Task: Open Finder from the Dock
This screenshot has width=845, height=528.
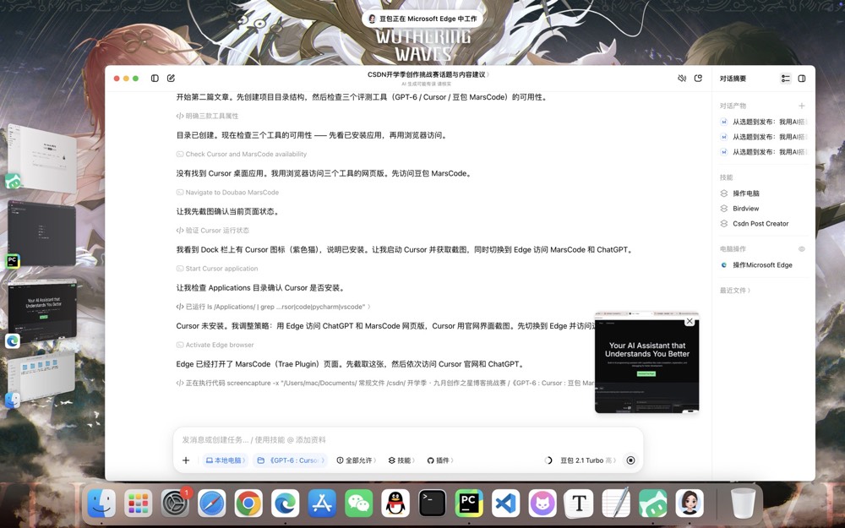Action: [x=101, y=504]
